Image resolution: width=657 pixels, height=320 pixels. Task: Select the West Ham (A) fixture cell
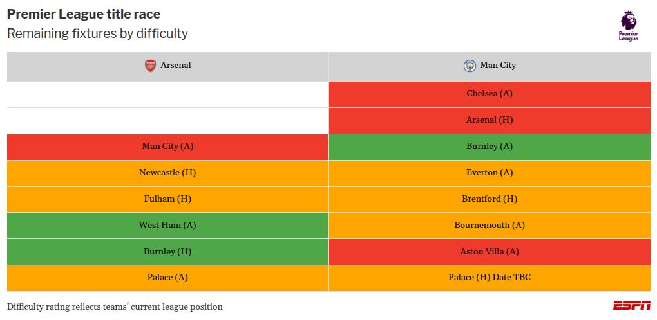pos(167,226)
